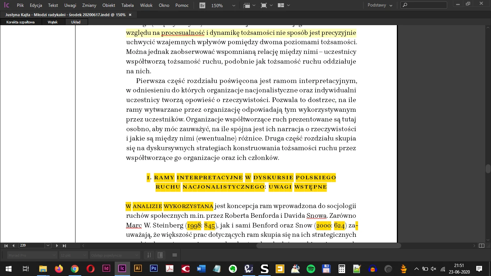Open Evernote from the taskbar
The height and width of the screenshot is (276, 491).
(233, 268)
